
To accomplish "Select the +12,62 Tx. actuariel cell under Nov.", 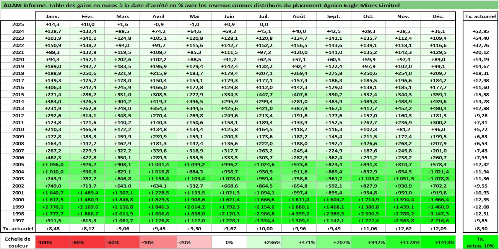I will click(x=403, y=228).
